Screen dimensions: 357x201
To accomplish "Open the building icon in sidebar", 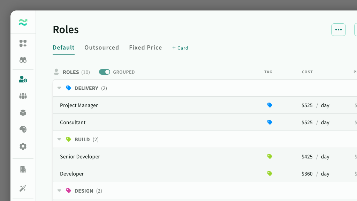I will tap(23, 169).
